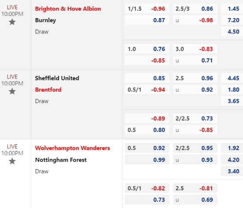Select Brentford 0.5/1 handicap odds -0.94
243x208 pixels.
147,90
